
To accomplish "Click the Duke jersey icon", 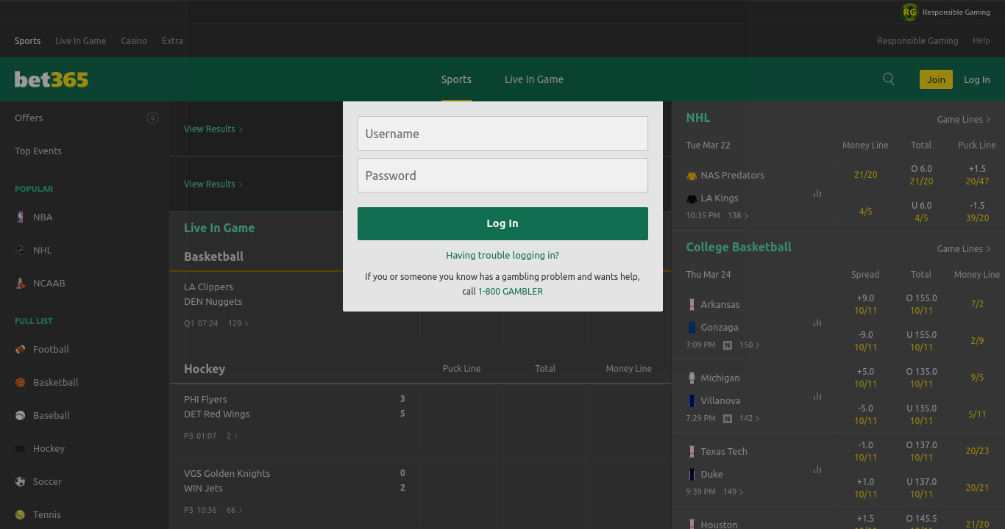I will coord(692,474).
